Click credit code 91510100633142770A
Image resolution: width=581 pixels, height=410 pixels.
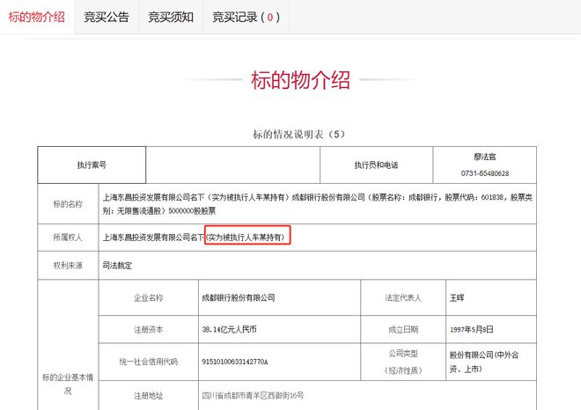coord(234,362)
